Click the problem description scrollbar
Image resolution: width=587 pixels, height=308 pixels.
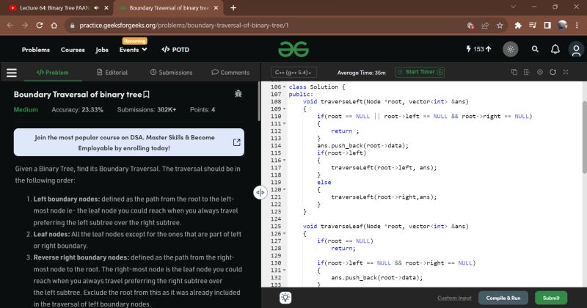click(259, 101)
